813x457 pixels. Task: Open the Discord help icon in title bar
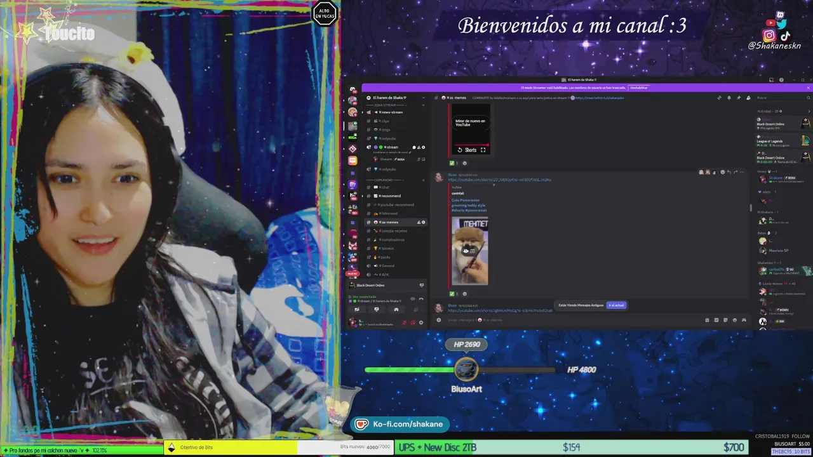point(781,80)
